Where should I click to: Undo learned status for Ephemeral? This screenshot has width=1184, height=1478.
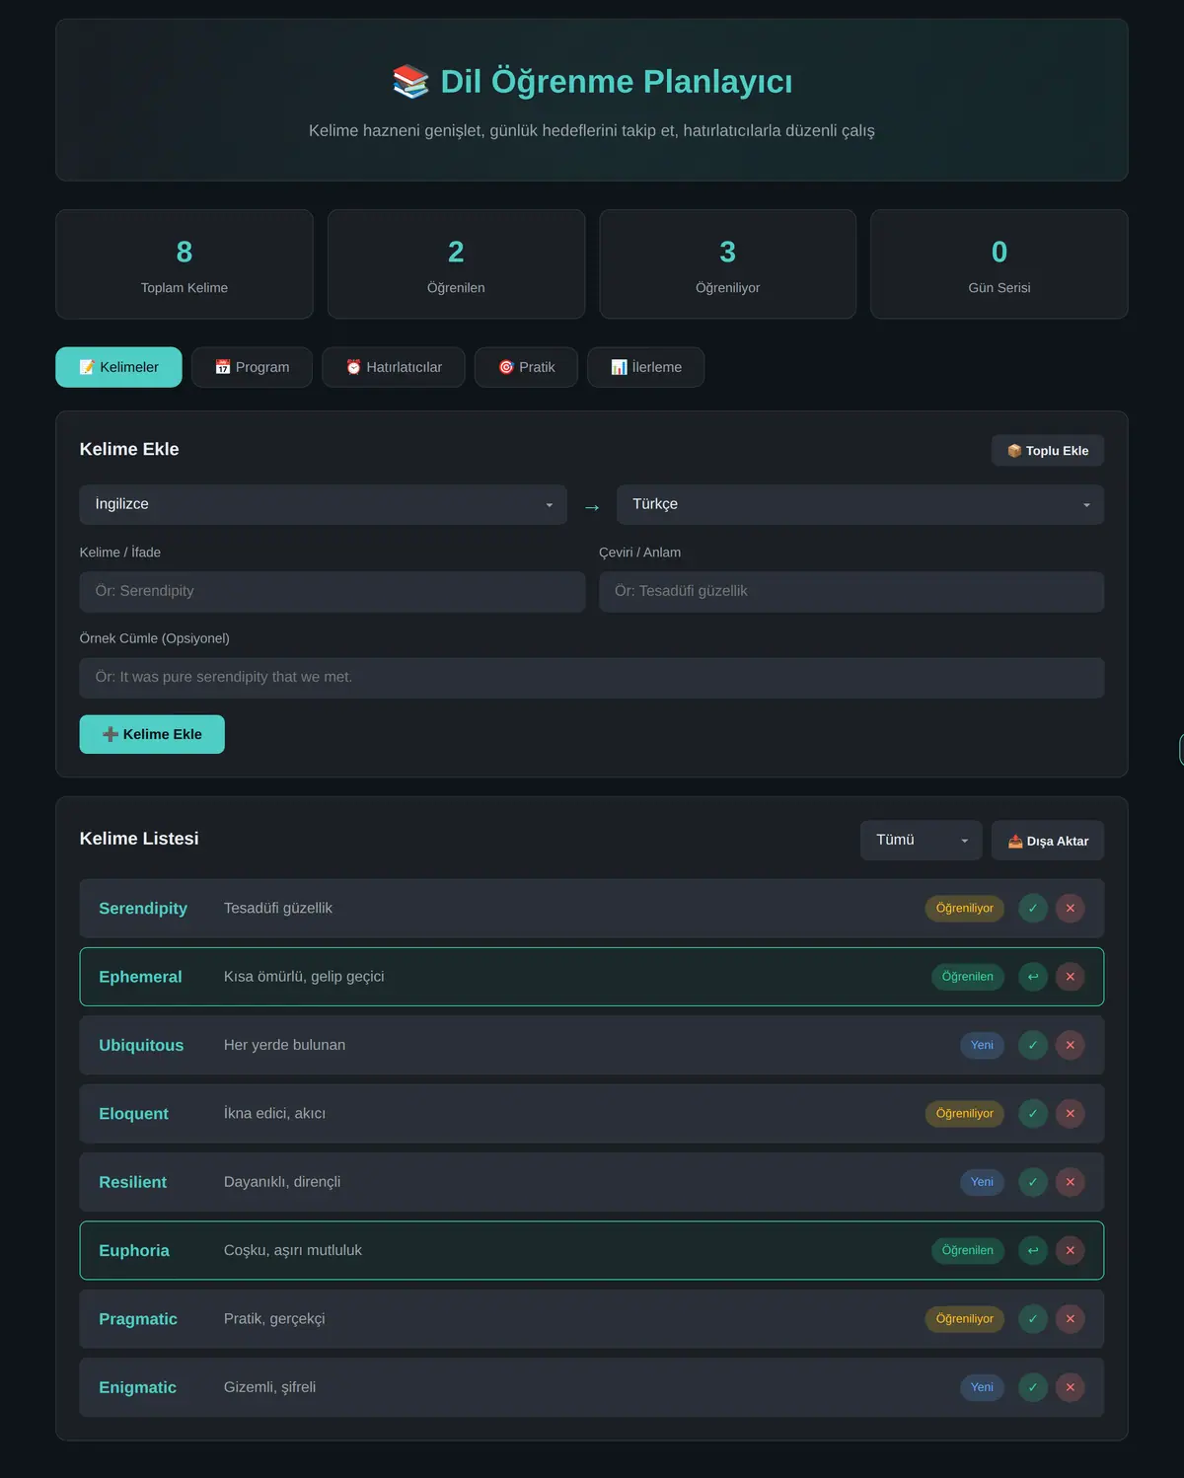pos(1033,977)
